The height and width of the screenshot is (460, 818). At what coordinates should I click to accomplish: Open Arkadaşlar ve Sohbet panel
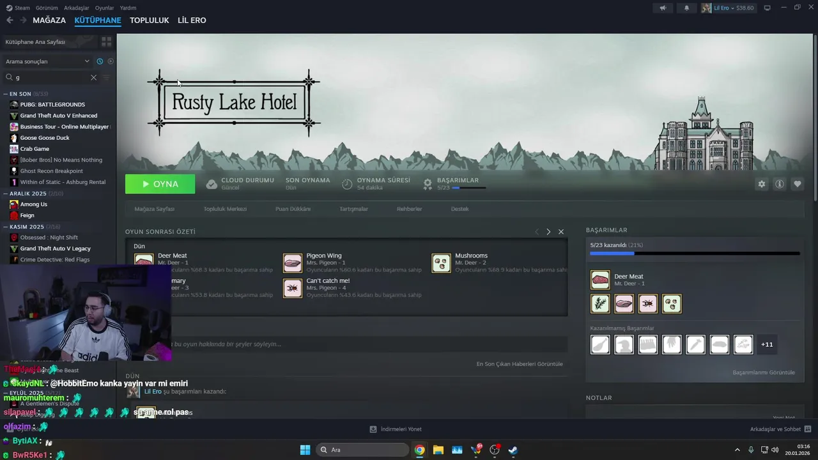tap(781, 429)
